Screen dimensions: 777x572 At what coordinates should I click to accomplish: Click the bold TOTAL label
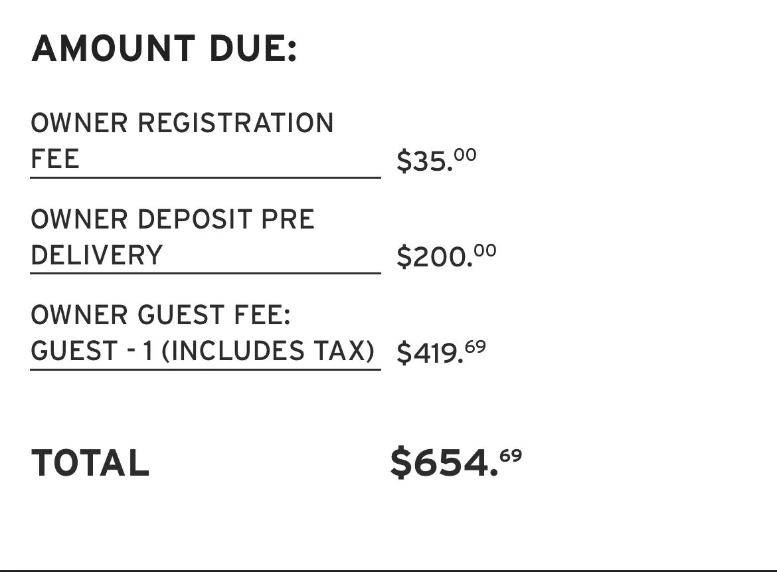pos(90,463)
